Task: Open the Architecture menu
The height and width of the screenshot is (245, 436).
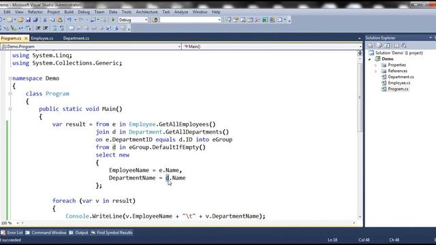Action: [x=147, y=12]
